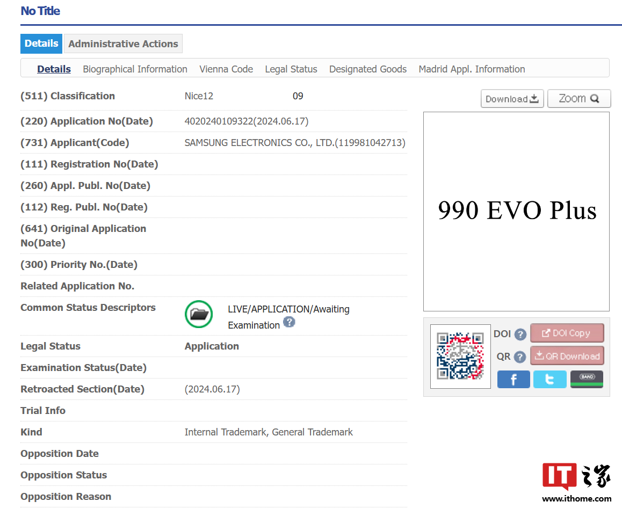The image size is (622, 516).
Task: Click the QR code image
Action: pyautogui.click(x=460, y=356)
